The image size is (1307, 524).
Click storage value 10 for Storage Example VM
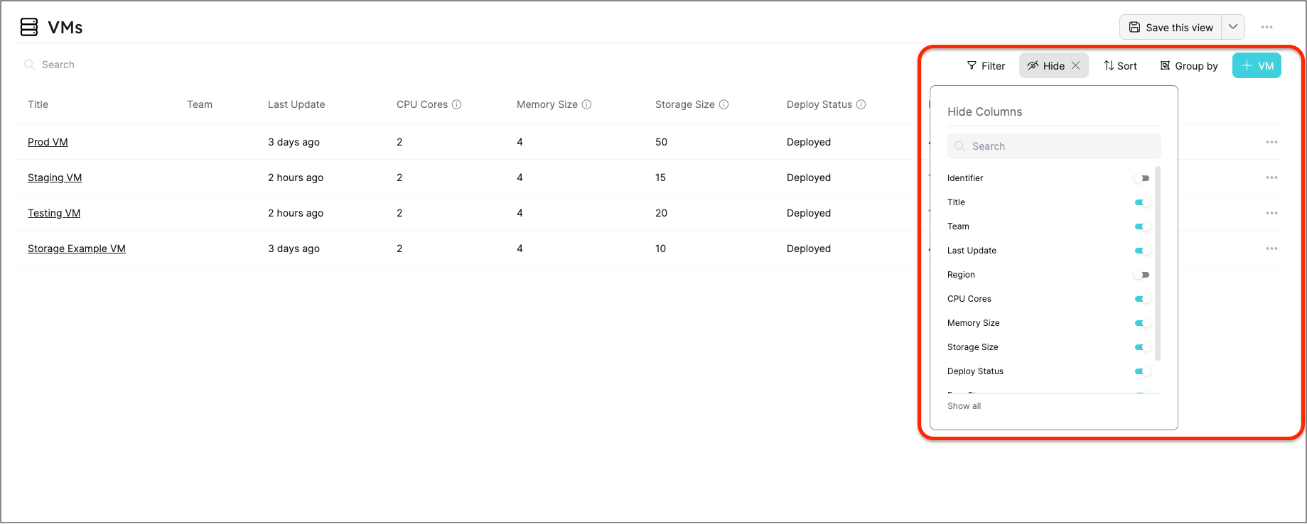point(660,249)
